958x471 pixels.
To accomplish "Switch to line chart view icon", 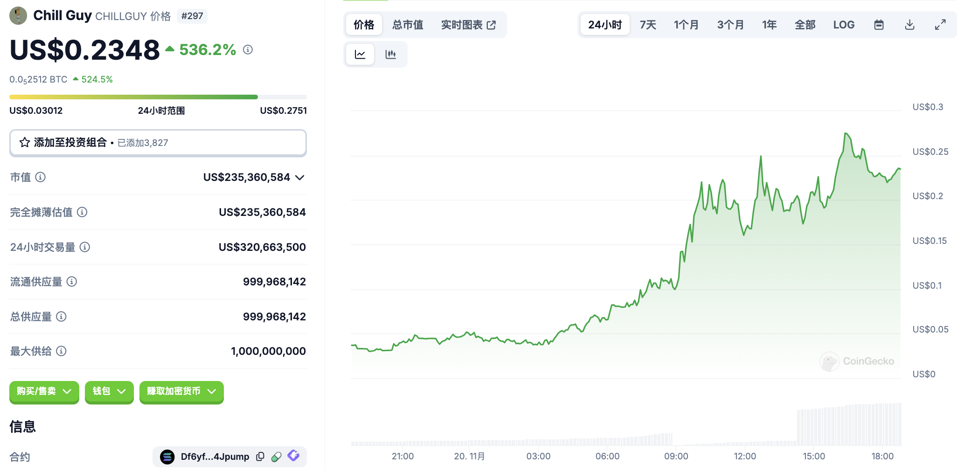I will (360, 55).
